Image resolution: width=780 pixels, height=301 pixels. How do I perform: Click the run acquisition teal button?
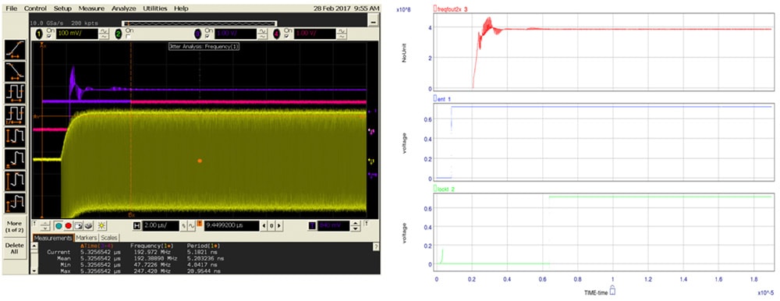click(58, 225)
